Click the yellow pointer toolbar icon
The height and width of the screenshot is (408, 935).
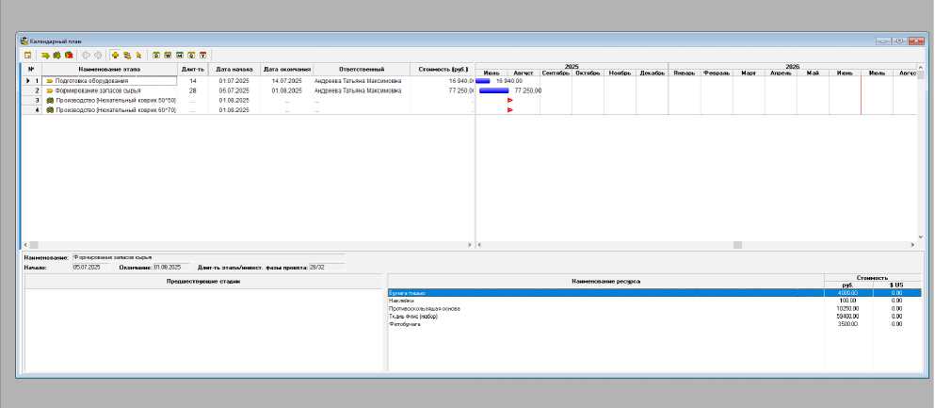pos(139,55)
